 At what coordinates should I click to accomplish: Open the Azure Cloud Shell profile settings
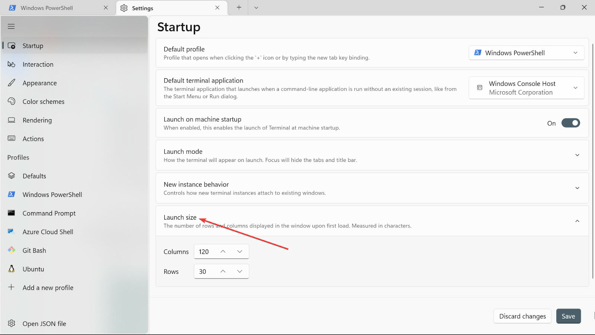[x=74, y=232]
